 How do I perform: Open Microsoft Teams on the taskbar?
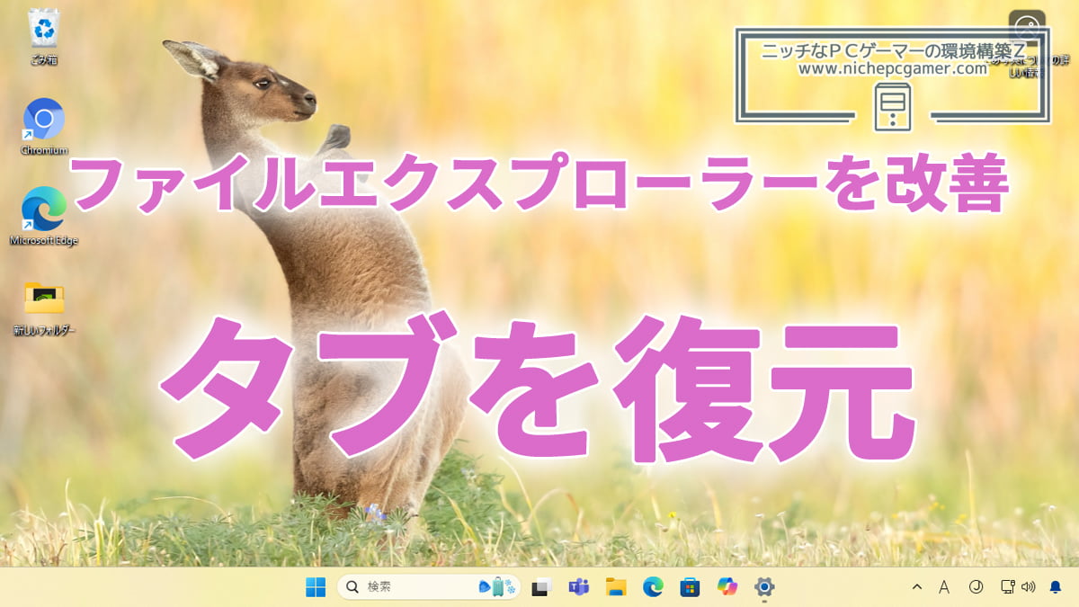578,587
